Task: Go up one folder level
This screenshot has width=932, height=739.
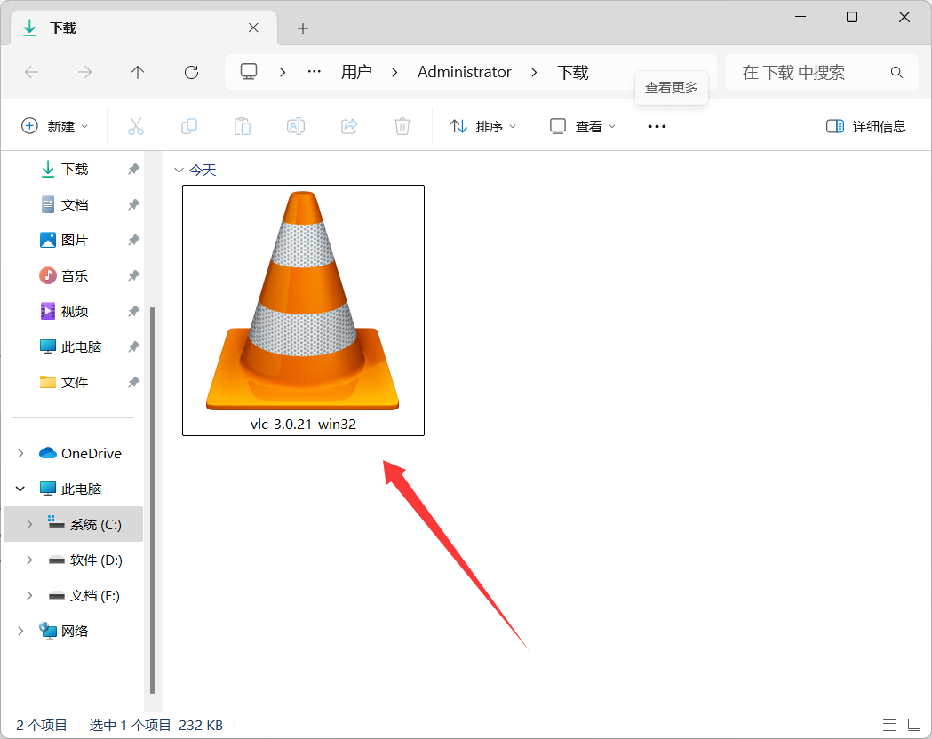Action: [x=138, y=73]
